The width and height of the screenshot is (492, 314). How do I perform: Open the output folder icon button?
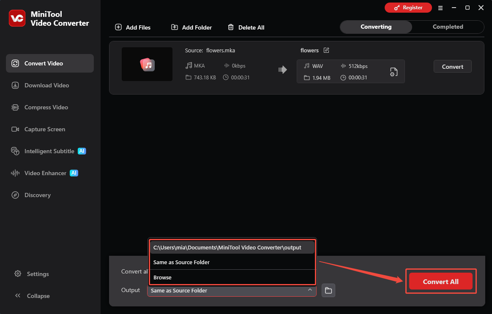(x=328, y=290)
